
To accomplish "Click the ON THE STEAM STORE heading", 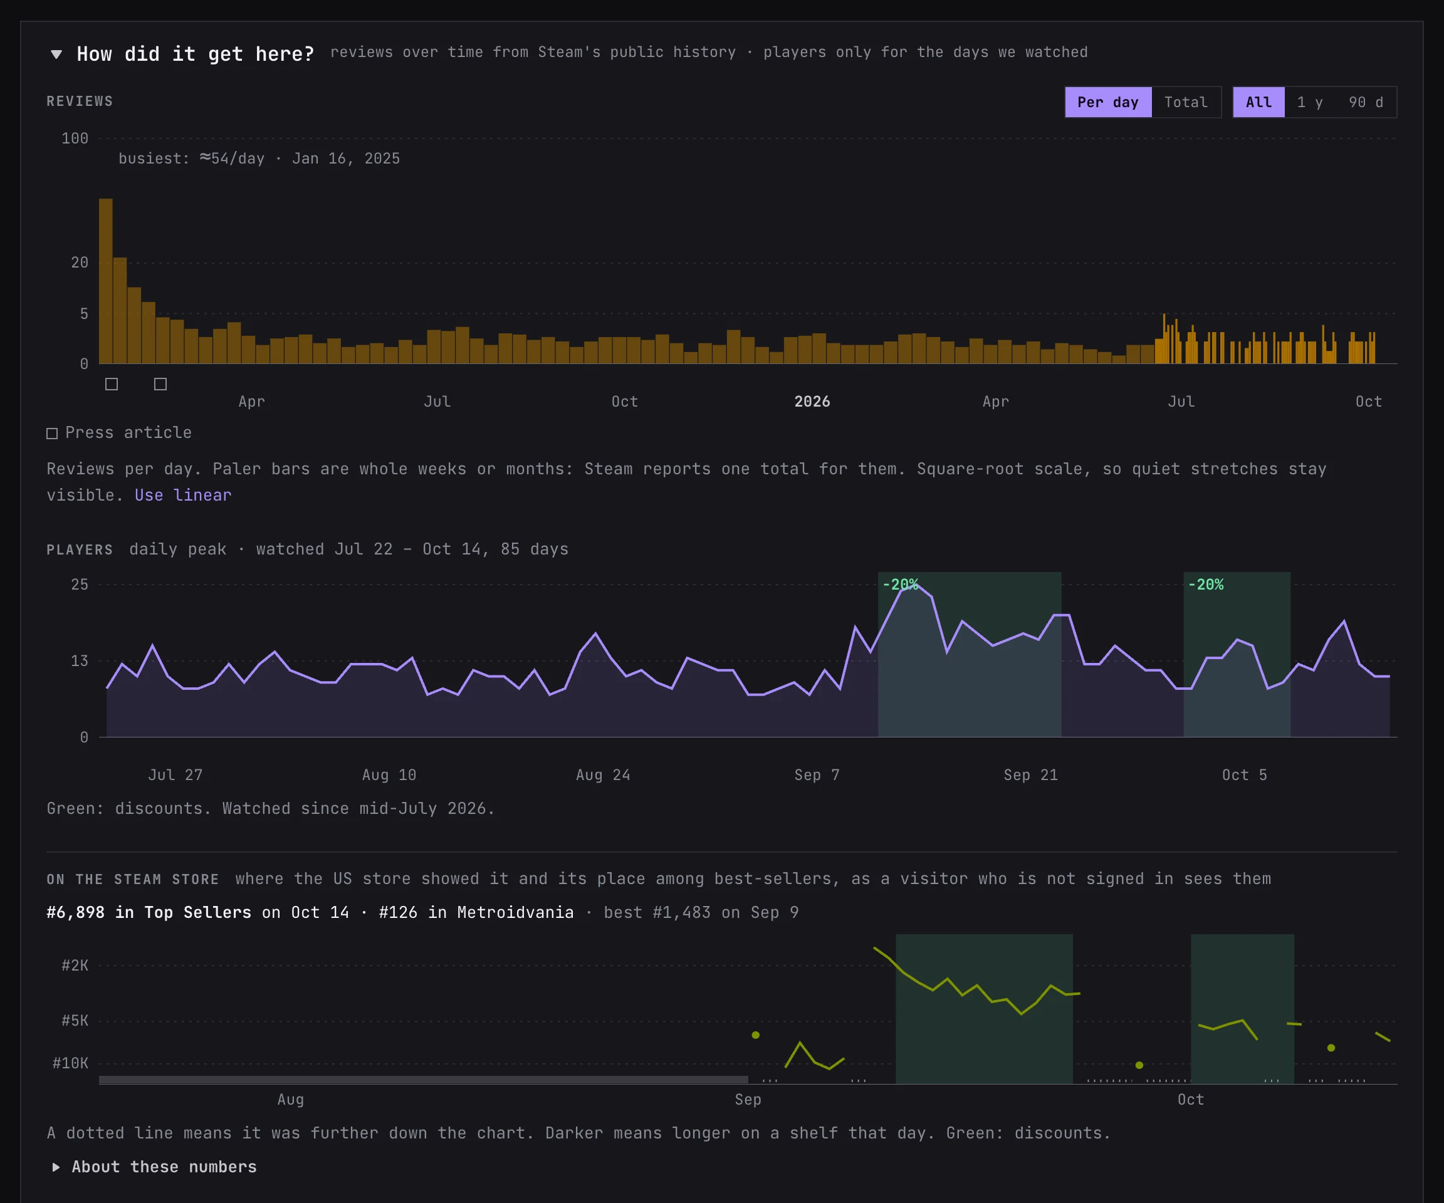I will [x=133, y=879].
